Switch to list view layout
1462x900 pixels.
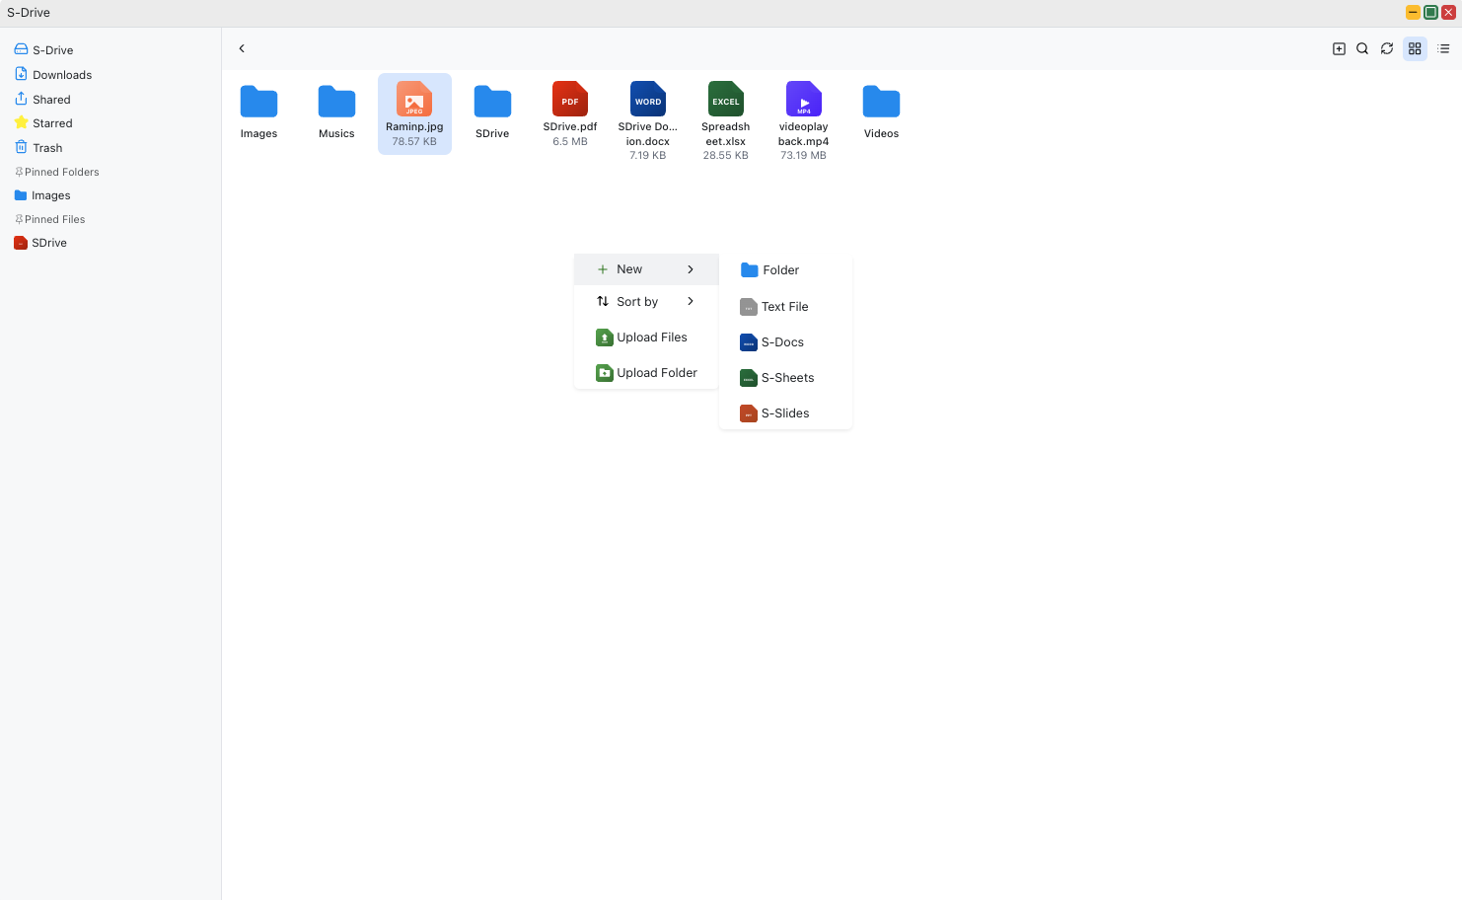click(1443, 48)
